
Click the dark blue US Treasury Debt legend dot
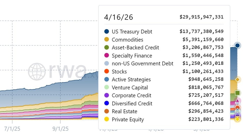pos(107,32)
